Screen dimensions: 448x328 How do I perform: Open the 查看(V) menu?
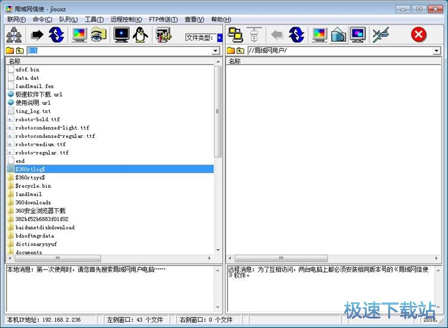[x=194, y=20]
